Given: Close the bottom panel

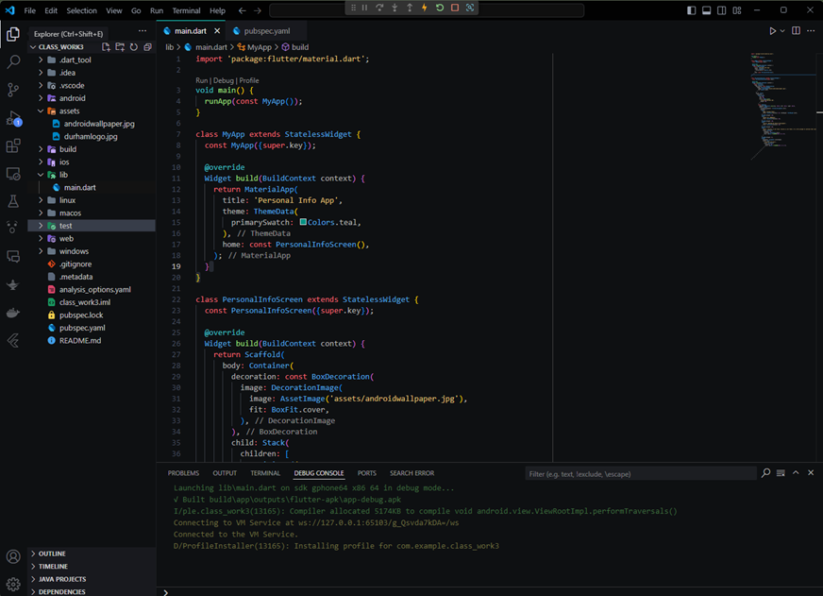Looking at the screenshot, I should click(x=811, y=472).
